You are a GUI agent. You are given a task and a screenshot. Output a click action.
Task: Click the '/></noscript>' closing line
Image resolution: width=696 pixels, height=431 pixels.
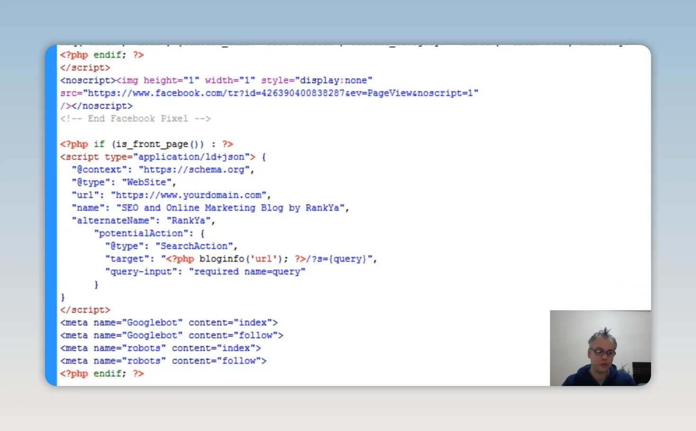point(97,106)
